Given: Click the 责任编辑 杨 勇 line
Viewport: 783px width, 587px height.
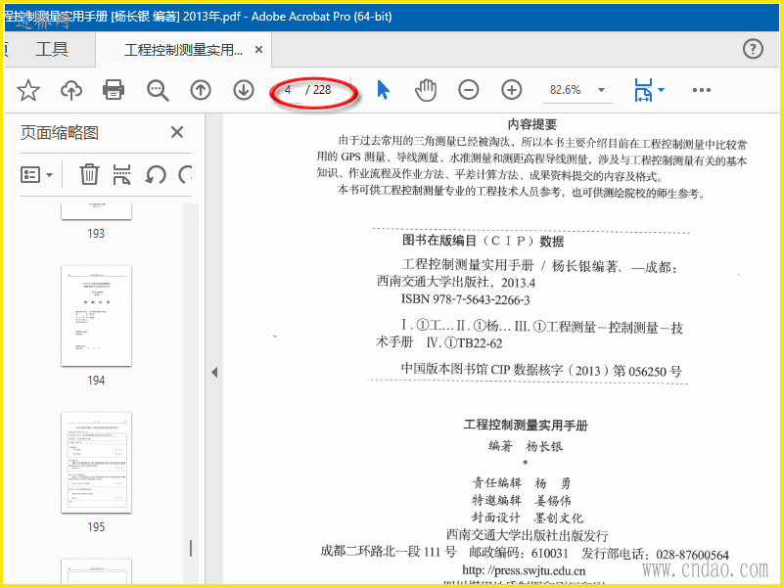Looking at the screenshot, I should pyautogui.click(x=522, y=482).
